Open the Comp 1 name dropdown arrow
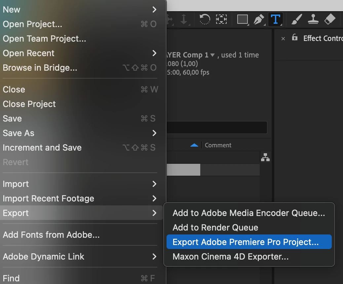 212,55
